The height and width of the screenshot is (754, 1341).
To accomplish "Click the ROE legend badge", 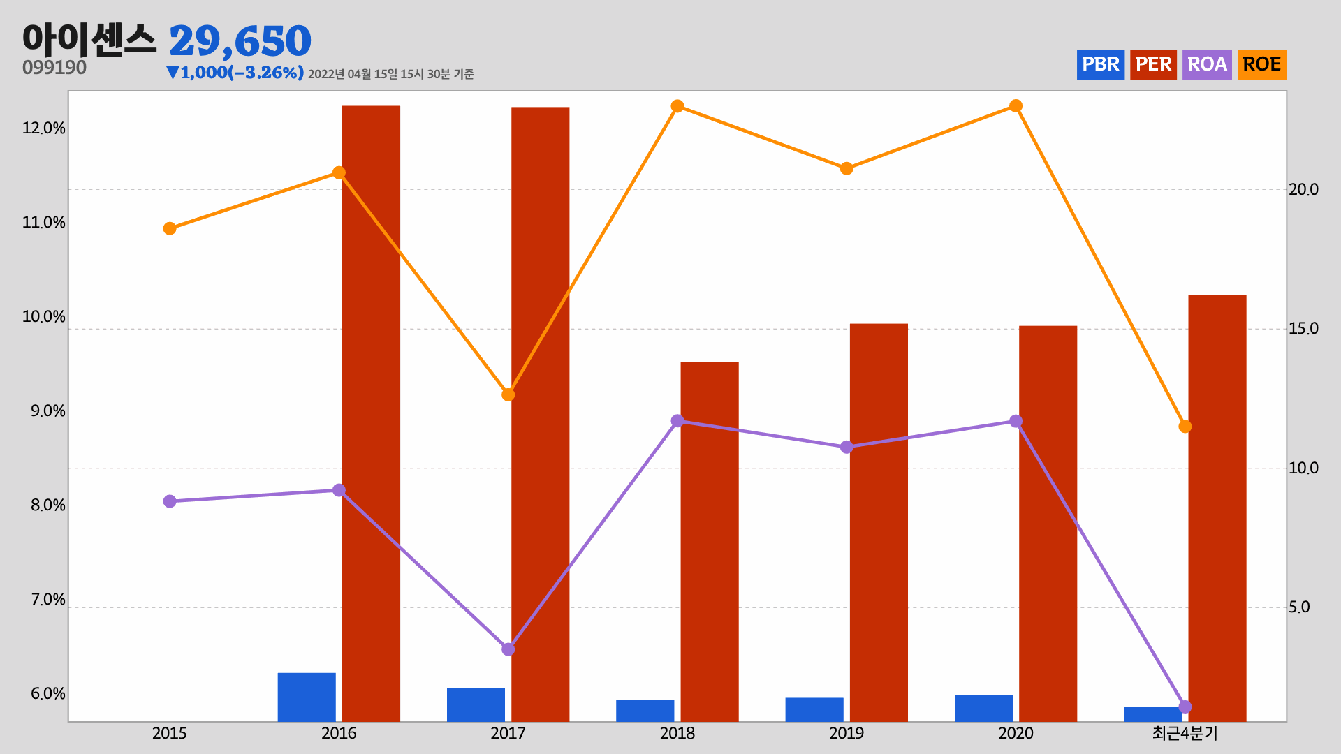I will tap(1261, 65).
